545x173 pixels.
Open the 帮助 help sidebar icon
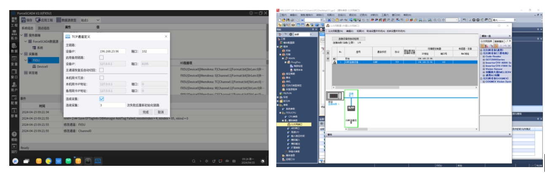pyautogui.click(x=14, y=136)
